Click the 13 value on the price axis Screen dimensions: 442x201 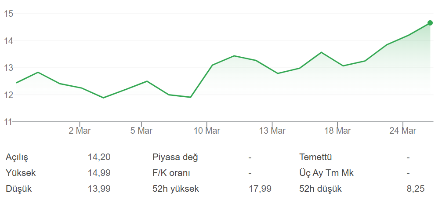8,68
